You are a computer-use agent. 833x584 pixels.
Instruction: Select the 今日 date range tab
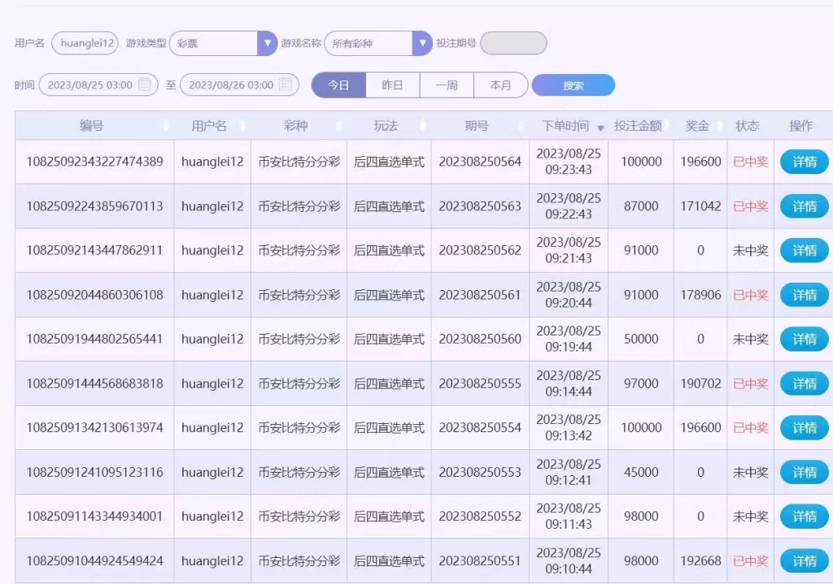[338, 85]
